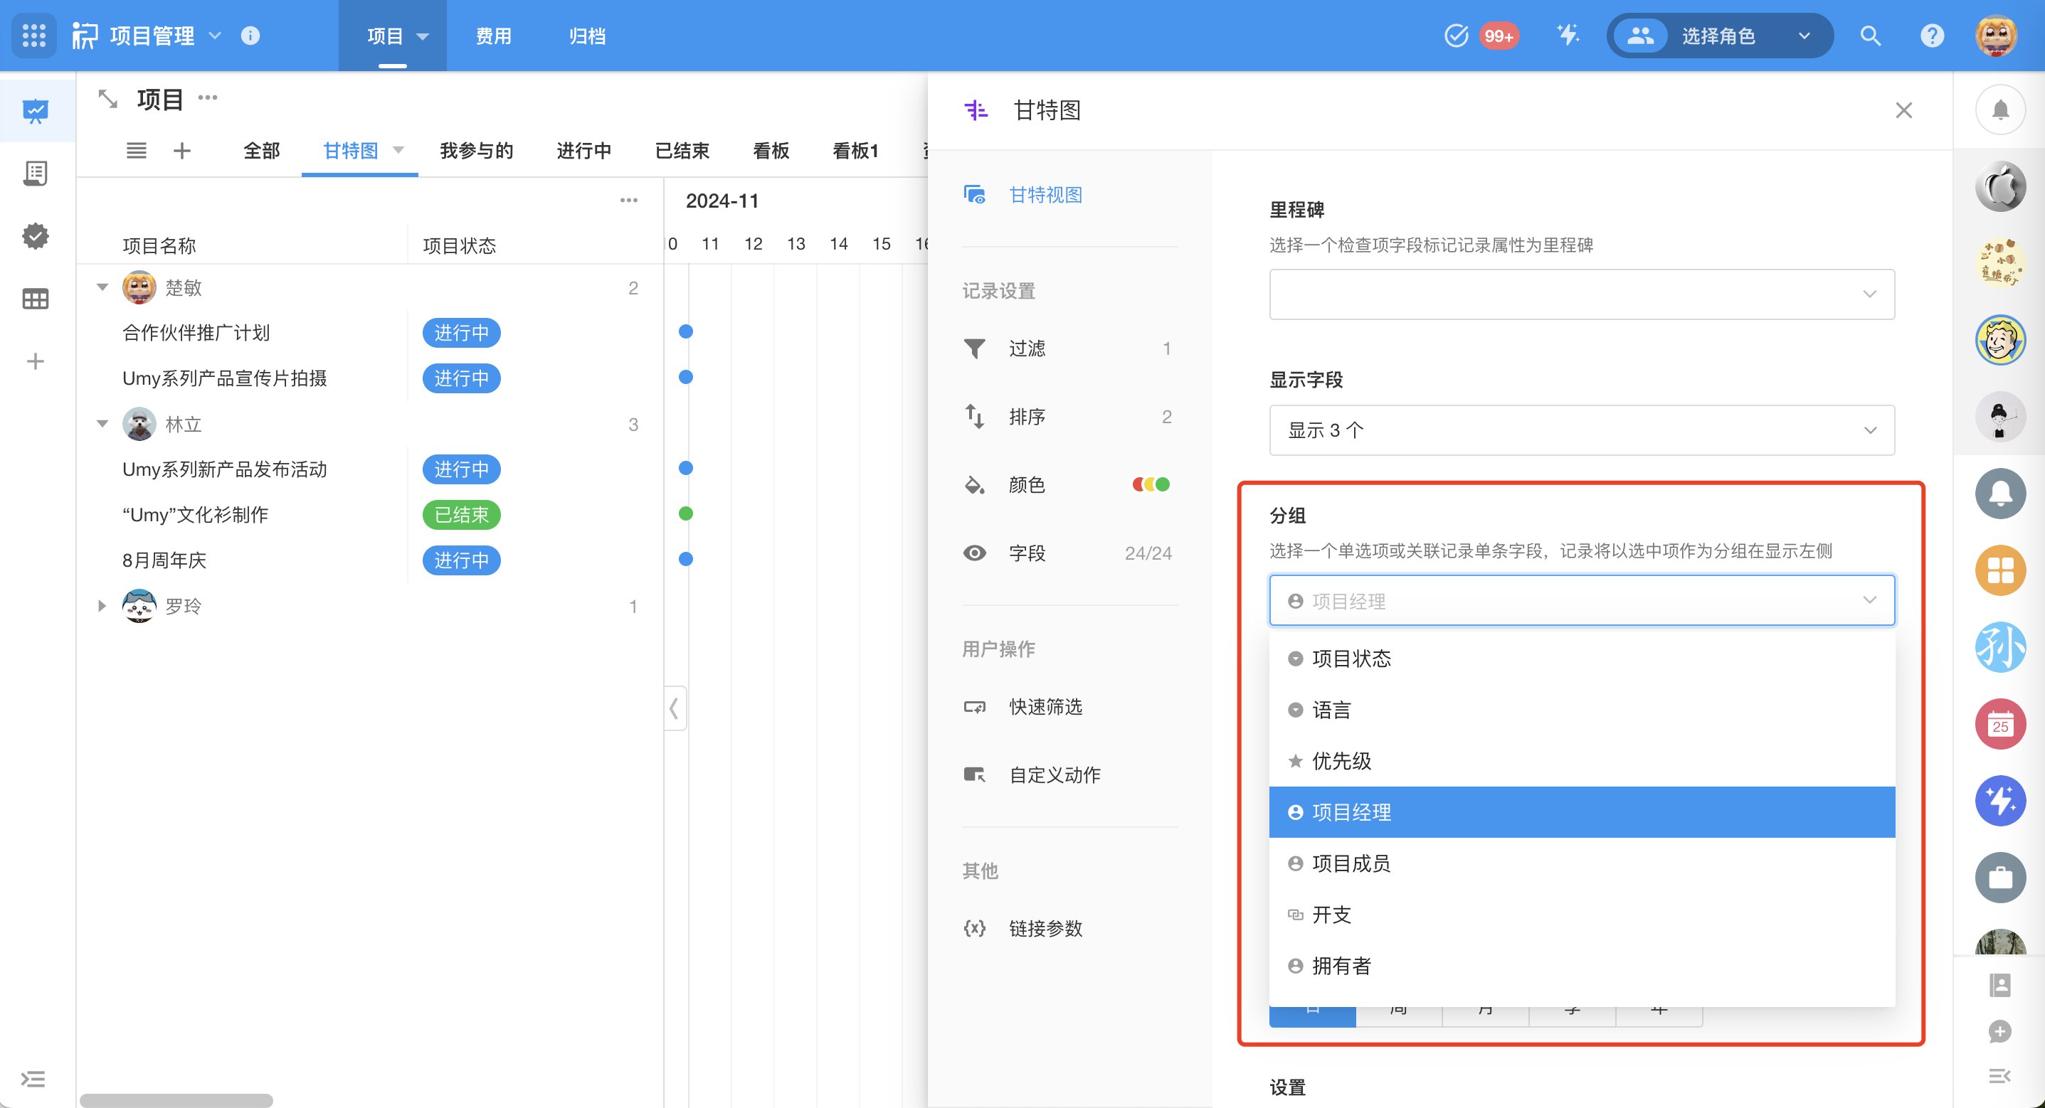Select highlighted 项目经理 grouping option
The image size is (2045, 1108).
[x=1581, y=812]
